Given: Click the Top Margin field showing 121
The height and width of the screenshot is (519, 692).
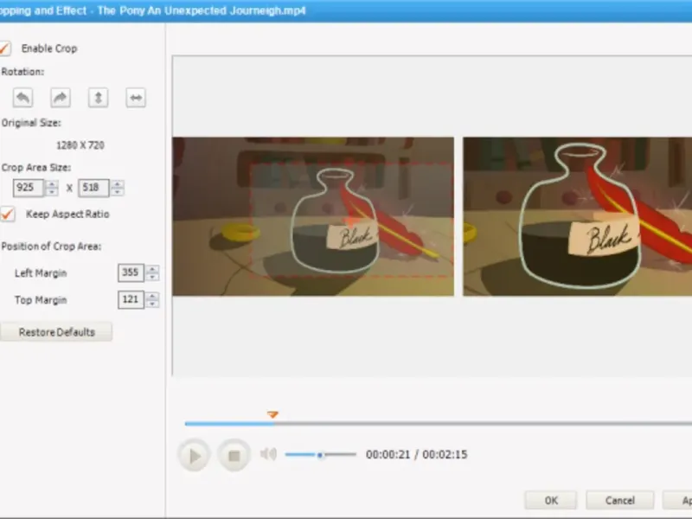Looking at the screenshot, I should click(131, 299).
